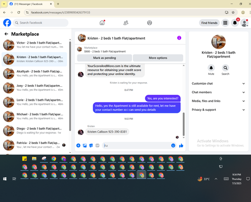
Task: Open the Facebook menu grid icon
Action: coord(225,23)
